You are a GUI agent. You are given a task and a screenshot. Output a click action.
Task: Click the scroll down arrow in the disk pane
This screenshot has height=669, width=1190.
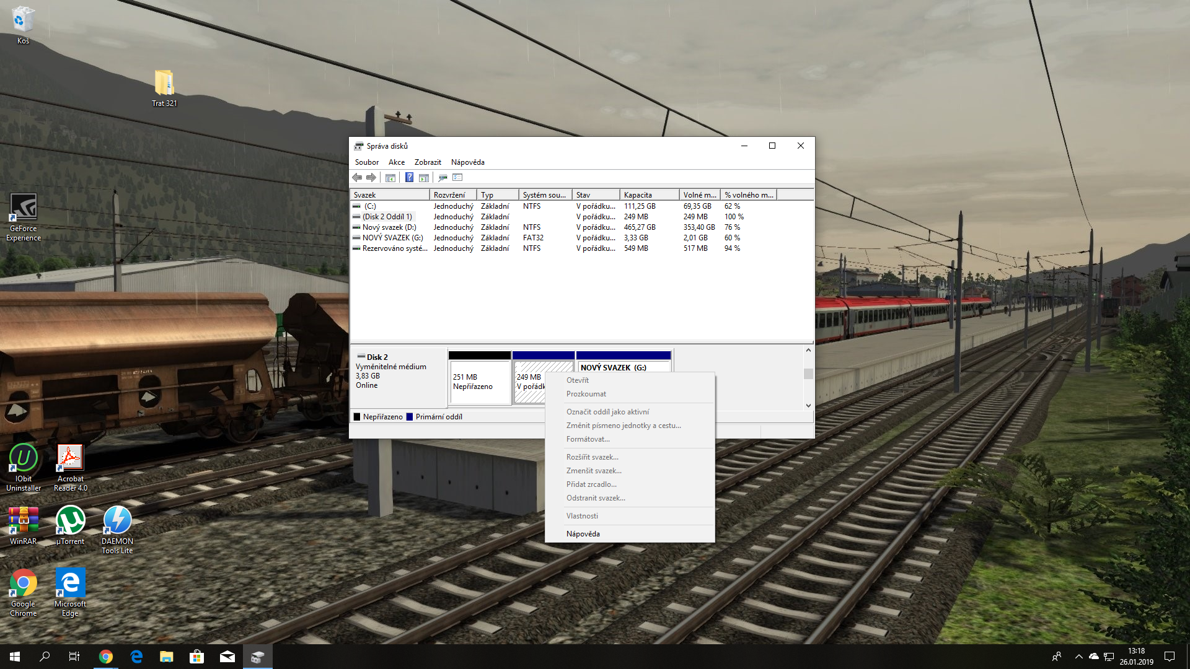pos(808,406)
